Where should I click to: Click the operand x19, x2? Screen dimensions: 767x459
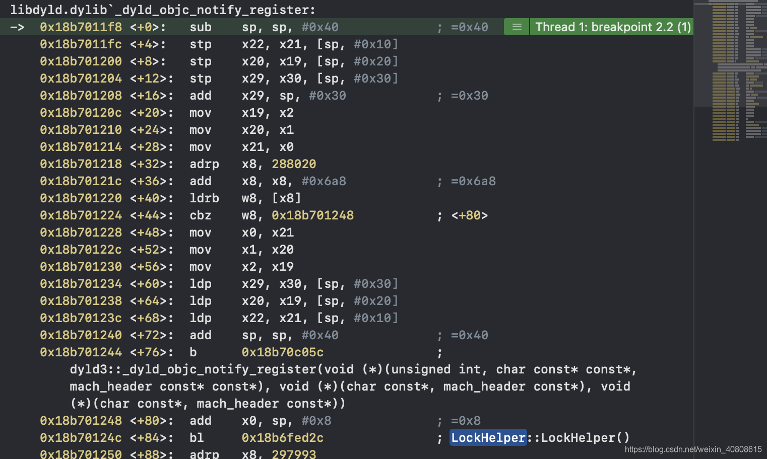click(268, 113)
